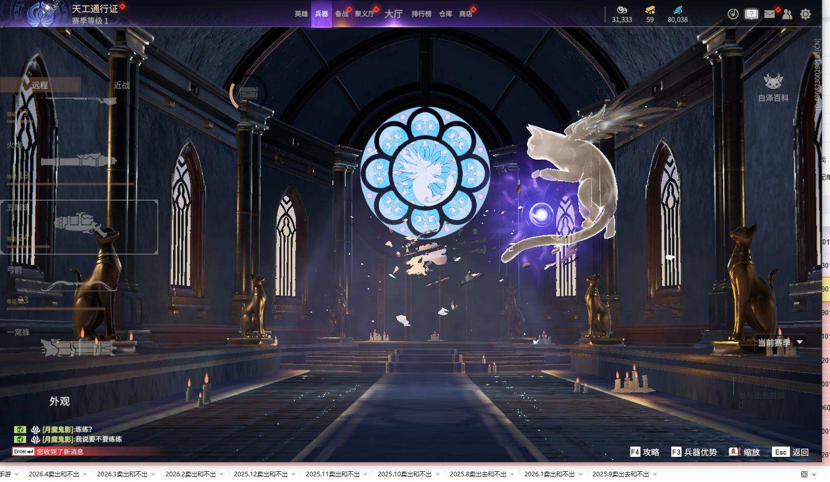
Task: Go to the 英雄 menu tab
Action: click(x=301, y=14)
